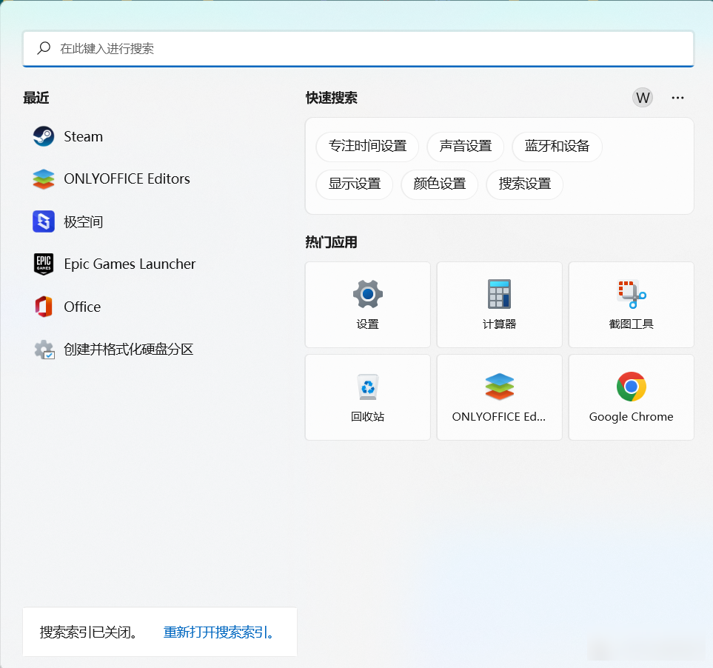Click the 截图工具 tile label
The image size is (713, 668).
[631, 324]
